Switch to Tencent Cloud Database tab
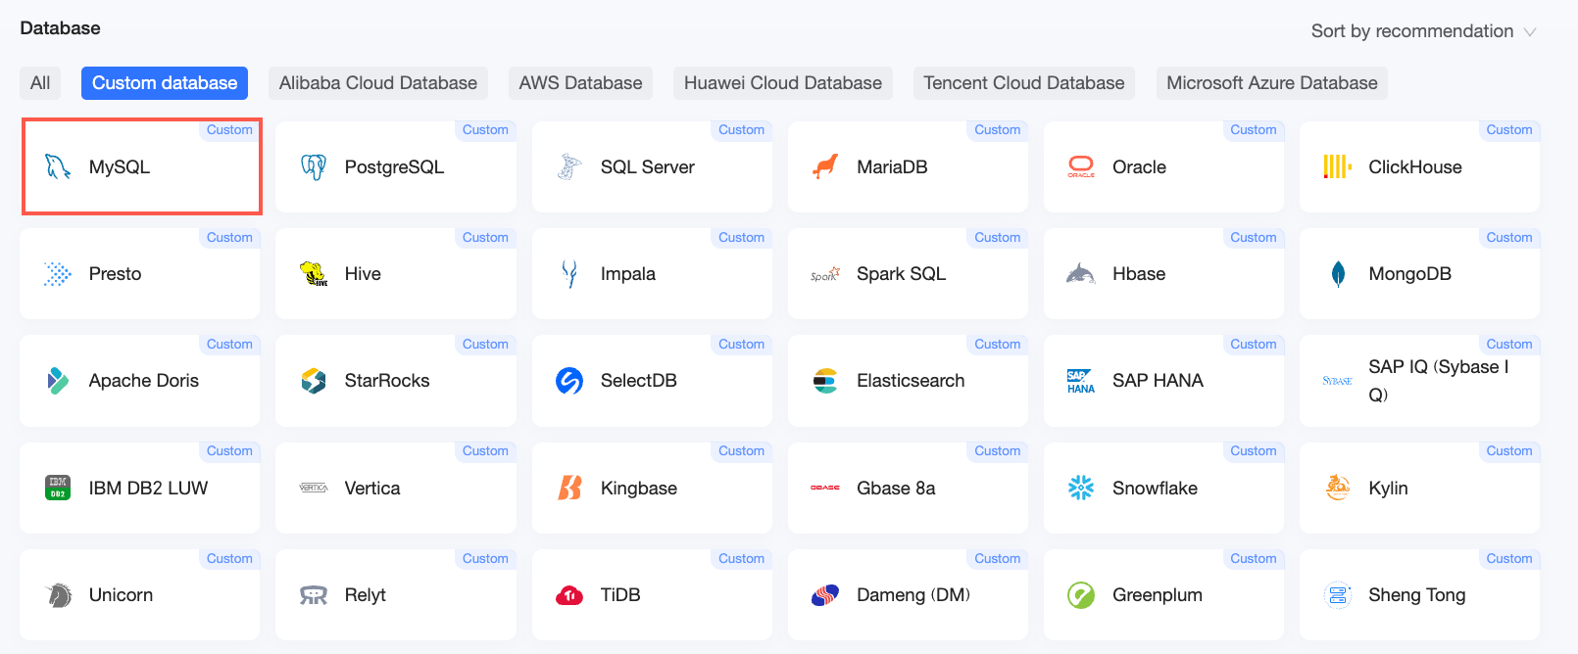The height and width of the screenshot is (654, 1578). pyautogui.click(x=1024, y=83)
